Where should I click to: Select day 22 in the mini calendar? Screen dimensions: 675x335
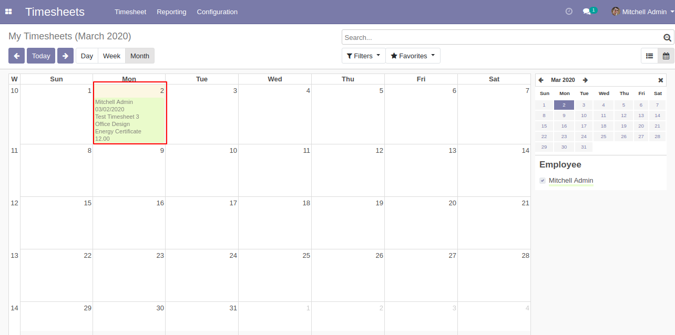(x=544, y=137)
